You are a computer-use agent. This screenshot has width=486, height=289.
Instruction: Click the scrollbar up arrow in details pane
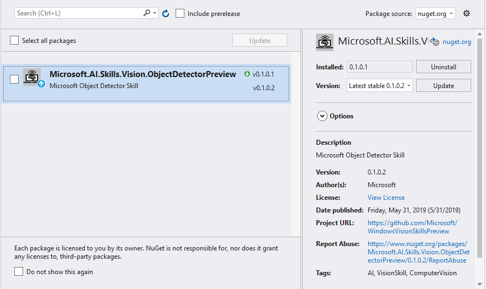(x=479, y=34)
